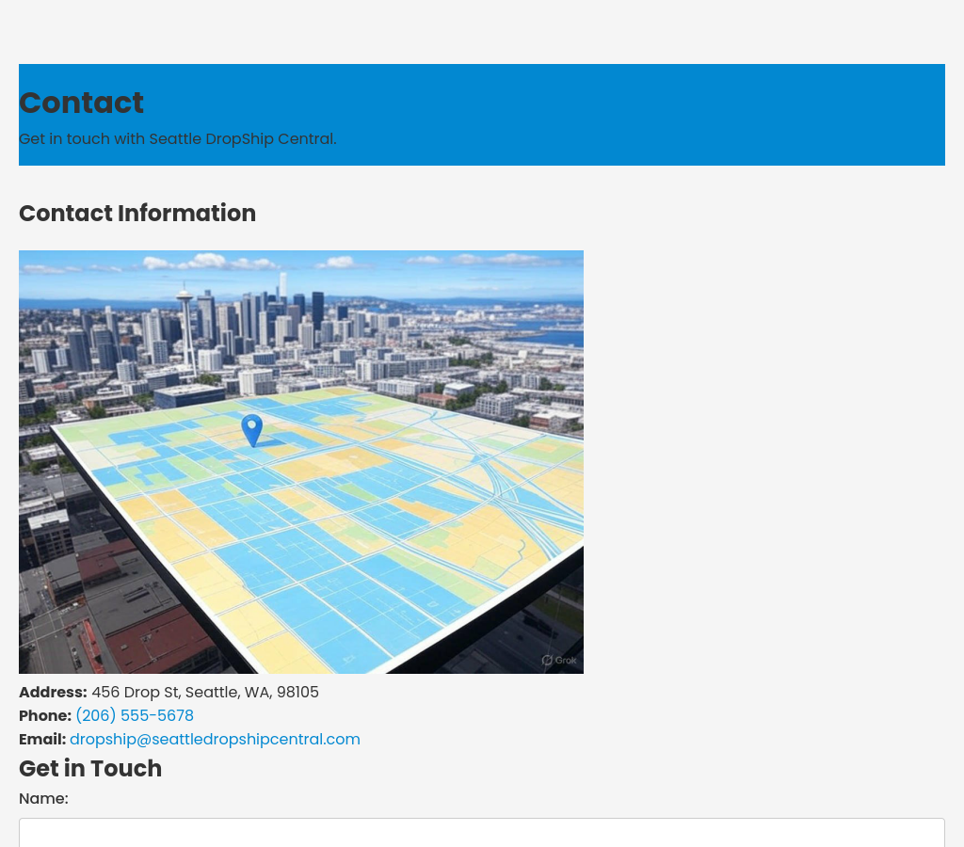Click the bold 'Address:' label

click(x=53, y=692)
